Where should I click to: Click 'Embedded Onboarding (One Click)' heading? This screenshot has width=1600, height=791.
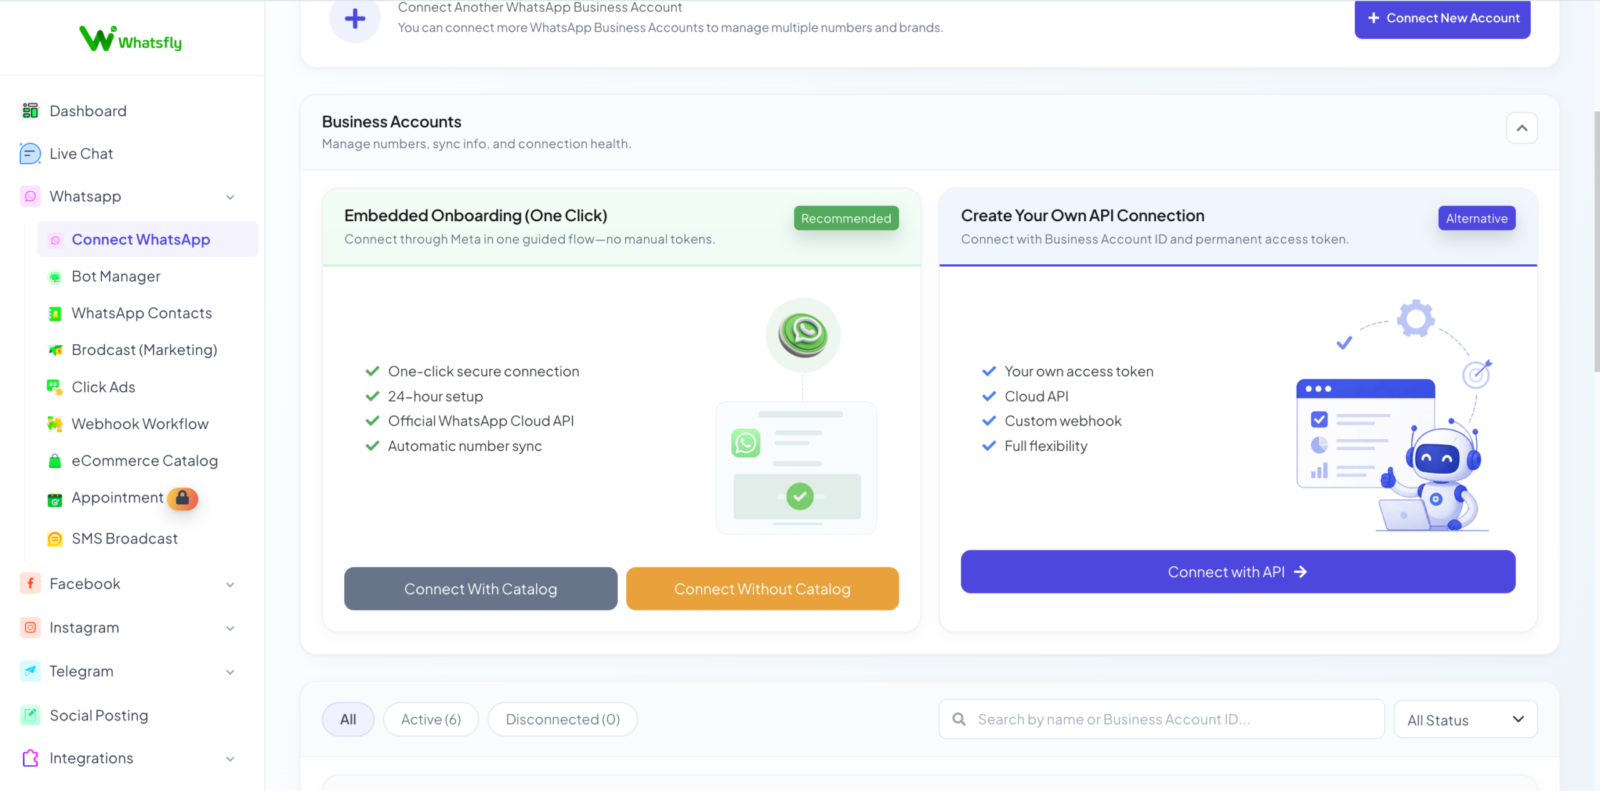(476, 216)
